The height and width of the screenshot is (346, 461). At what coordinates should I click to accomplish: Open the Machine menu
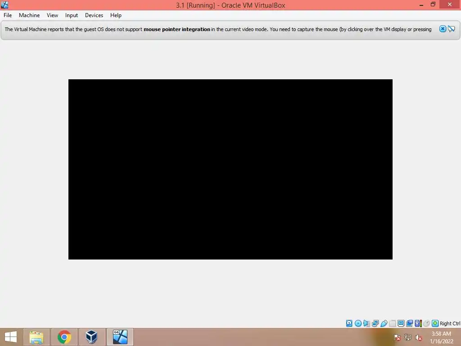[29, 15]
